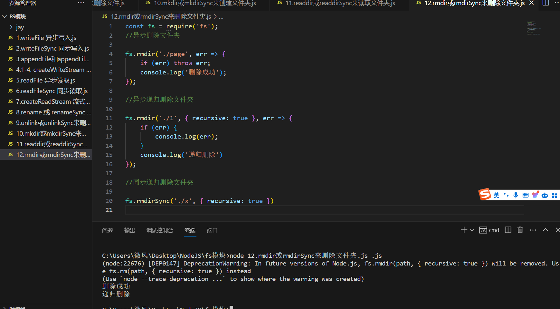Toggle Sogou input language 英 mode
This screenshot has width=560, height=309.
tap(497, 195)
